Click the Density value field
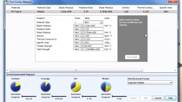 coord(93,36)
